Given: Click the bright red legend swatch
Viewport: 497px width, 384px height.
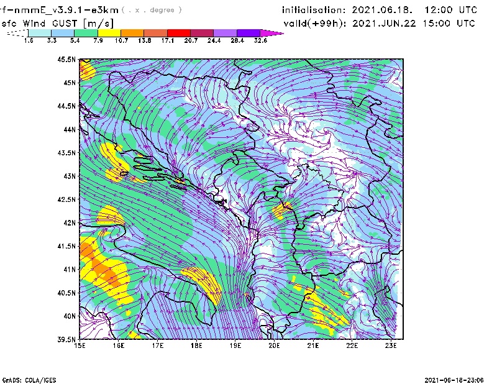Looking at the screenshot, I should tap(179, 33).
